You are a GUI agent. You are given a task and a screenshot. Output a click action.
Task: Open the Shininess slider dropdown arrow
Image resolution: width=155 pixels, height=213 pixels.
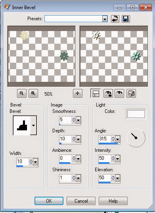pos(78,178)
